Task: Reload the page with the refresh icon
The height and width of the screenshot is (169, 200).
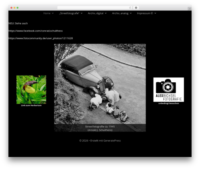Action: tap(130, 8)
